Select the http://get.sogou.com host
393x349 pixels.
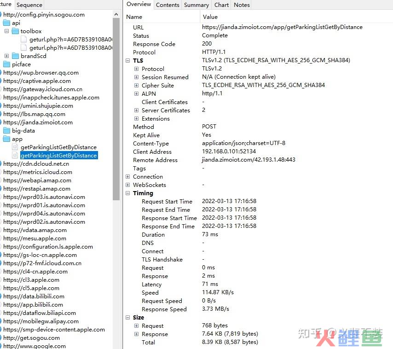click(x=32, y=337)
